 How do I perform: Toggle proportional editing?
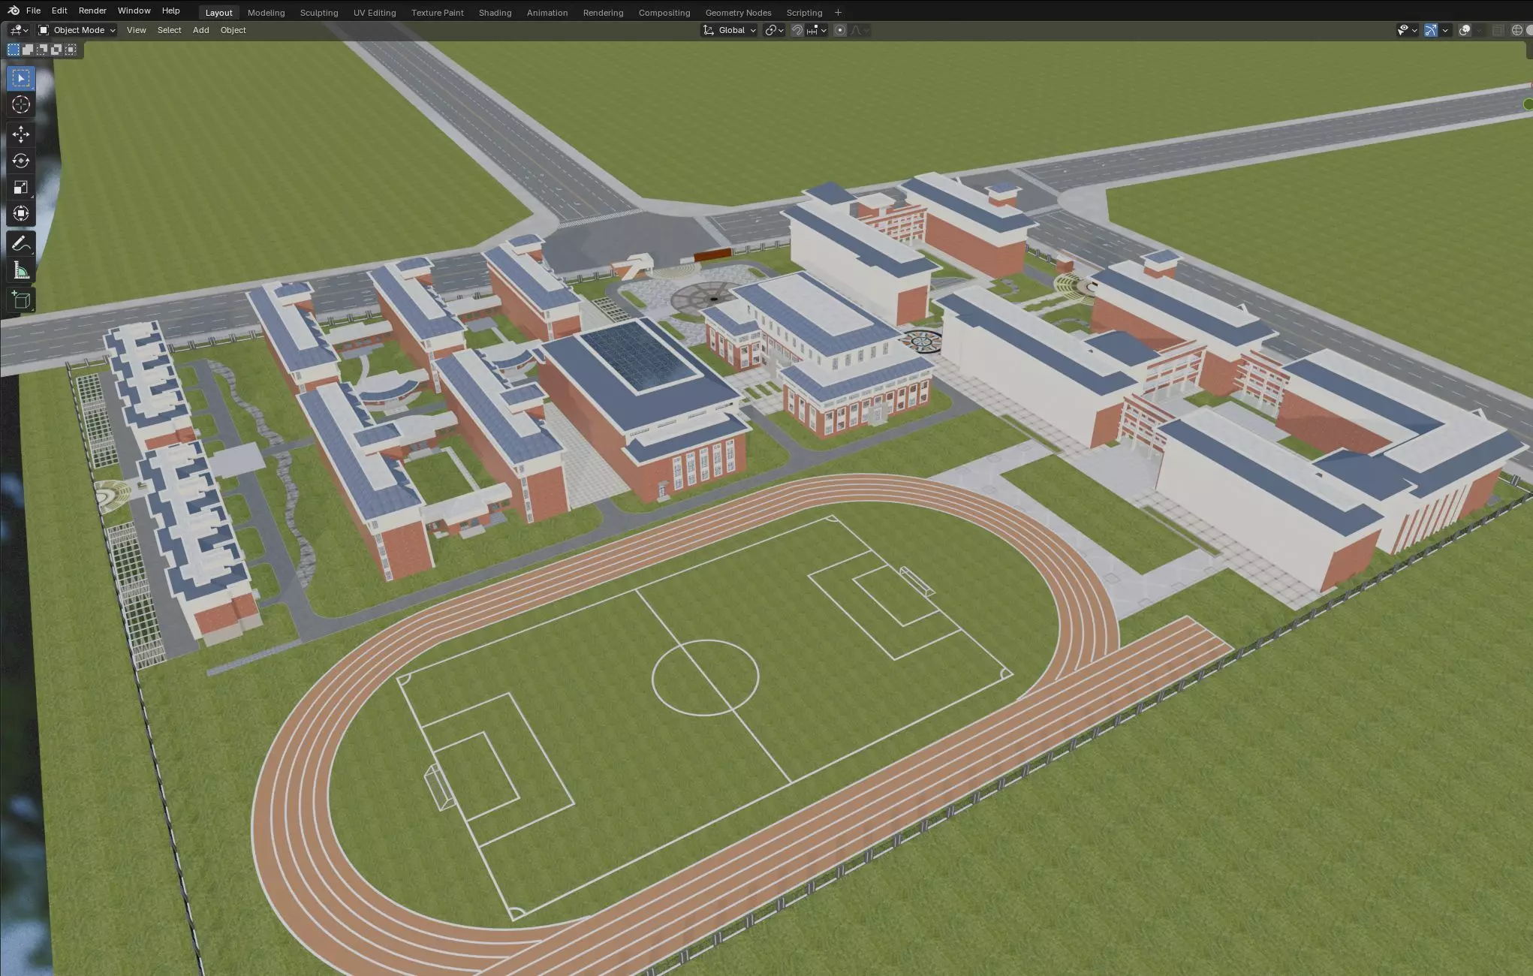[x=840, y=30]
